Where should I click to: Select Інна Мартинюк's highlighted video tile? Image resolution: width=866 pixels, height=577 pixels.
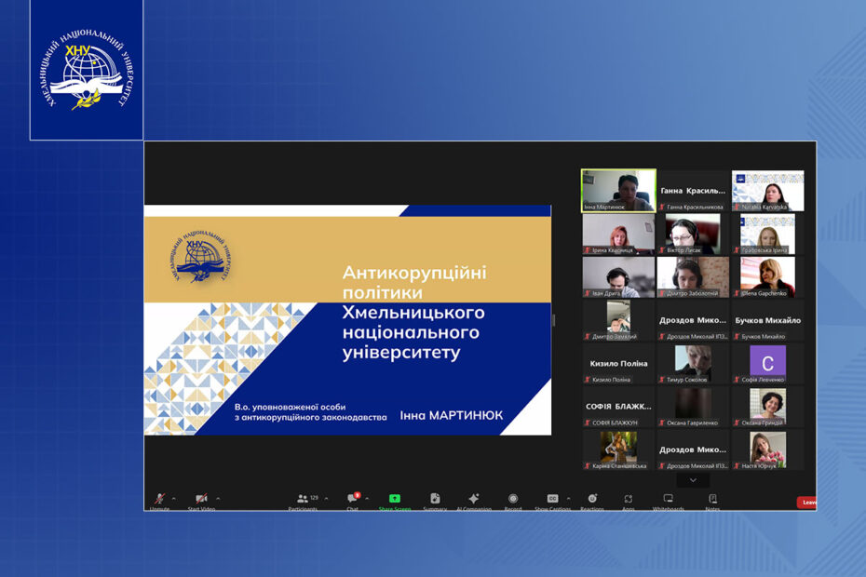point(618,190)
